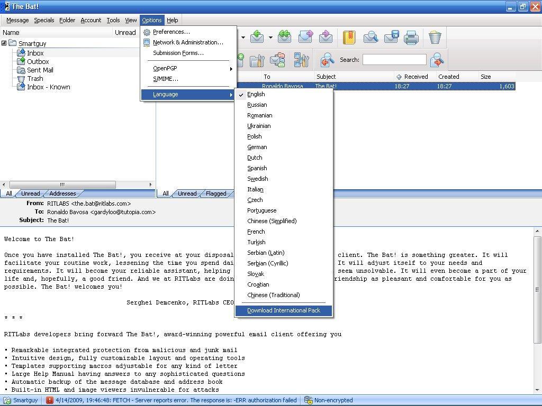The width and height of the screenshot is (542, 406).
Task: Open the yellow Address Book icon
Action: tap(349, 38)
